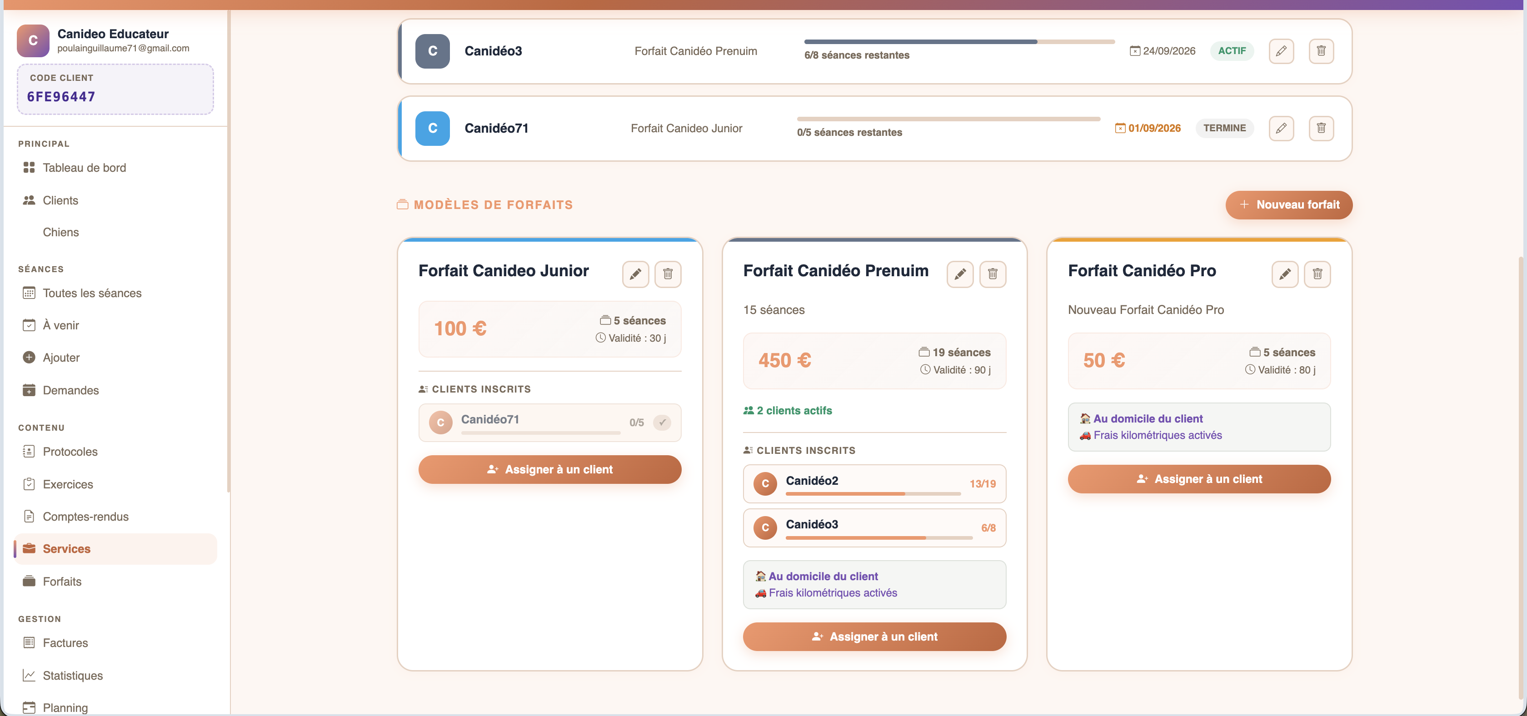The width and height of the screenshot is (1527, 716).
Task: Click the Tableau de bord grid icon
Action: [29, 168]
